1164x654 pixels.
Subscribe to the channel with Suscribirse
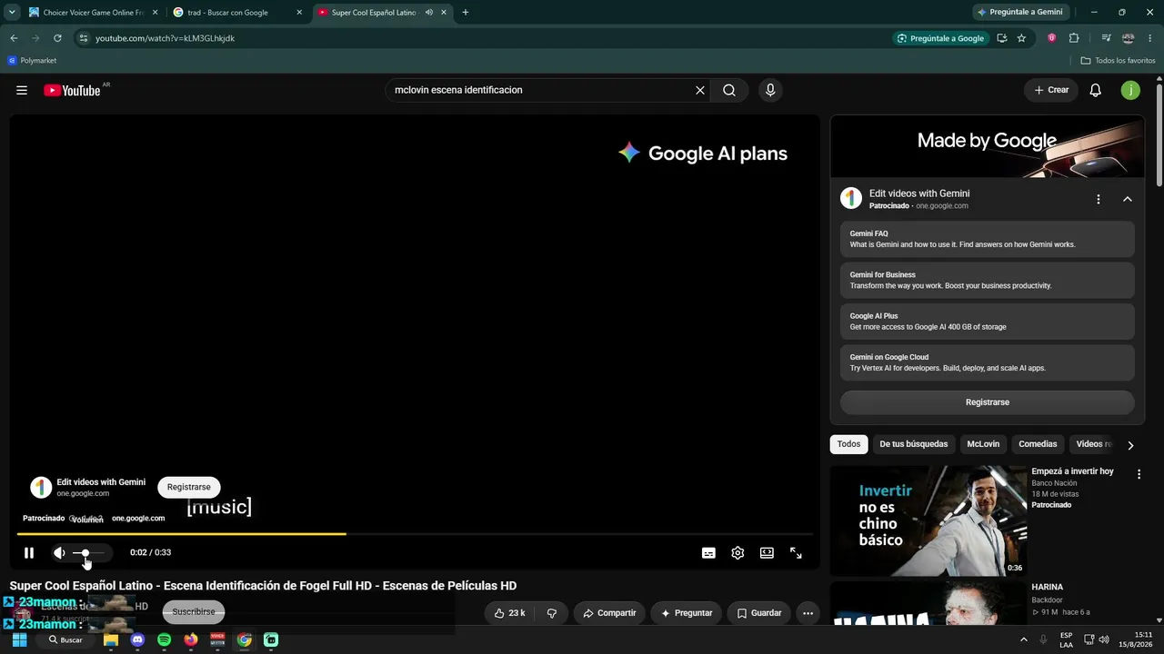click(194, 612)
